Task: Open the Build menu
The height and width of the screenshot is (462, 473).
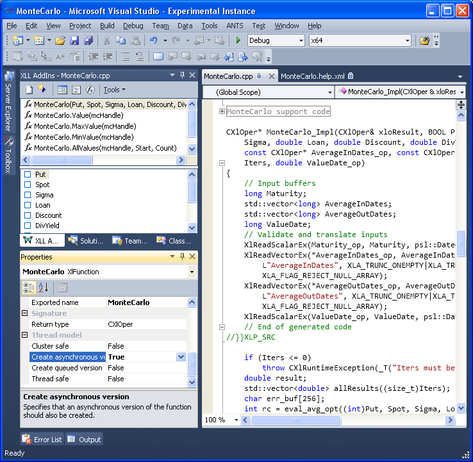Action: [107, 26]
